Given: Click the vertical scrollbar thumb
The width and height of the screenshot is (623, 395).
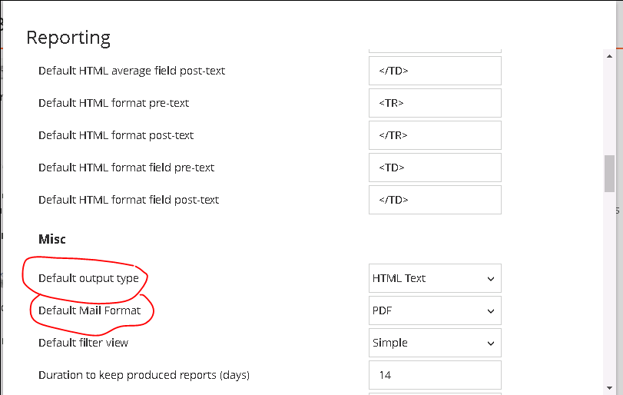Looking at the screenshot, I should [x=609, y=173].
